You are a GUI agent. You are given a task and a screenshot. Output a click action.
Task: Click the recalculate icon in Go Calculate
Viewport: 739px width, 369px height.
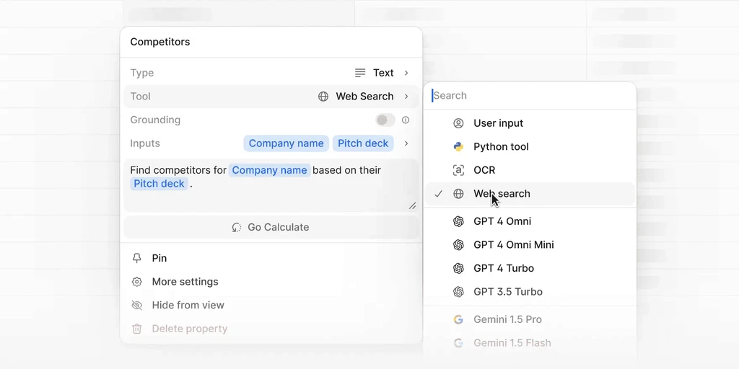click(237, 227)
